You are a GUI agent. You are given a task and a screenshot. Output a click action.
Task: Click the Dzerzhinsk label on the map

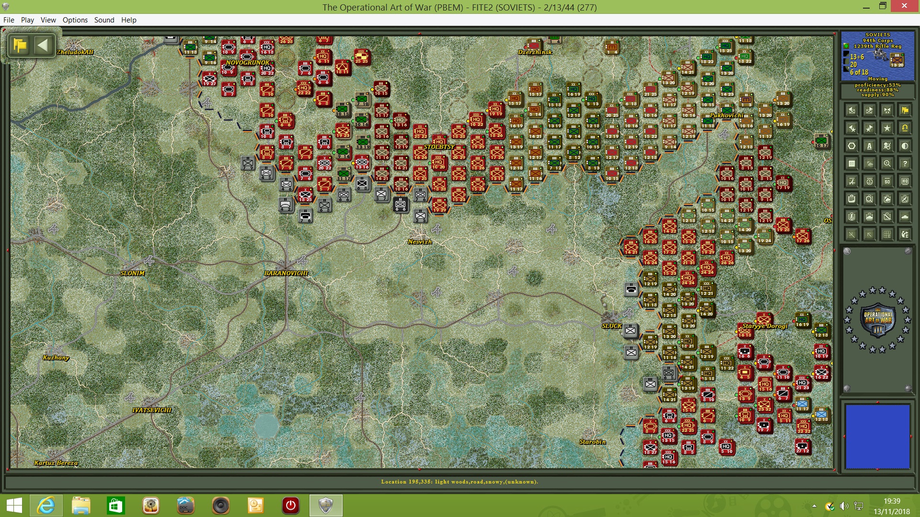click(535, 52)
